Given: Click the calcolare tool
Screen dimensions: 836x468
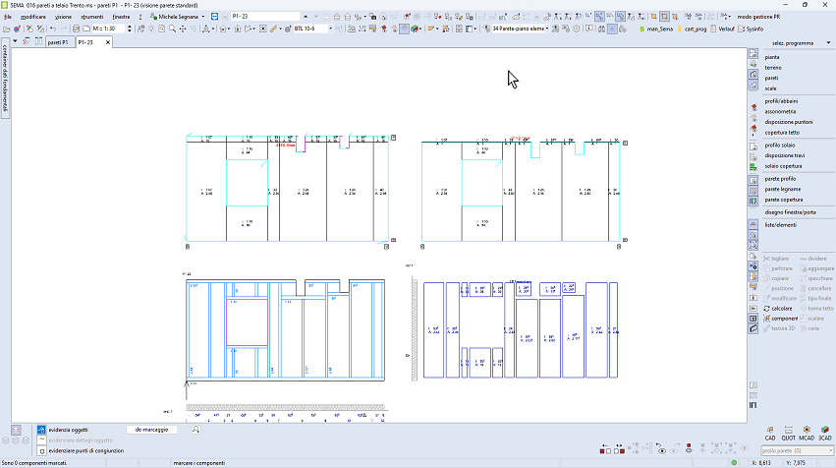Looking at the screenshot, I should tap(782, 308).
